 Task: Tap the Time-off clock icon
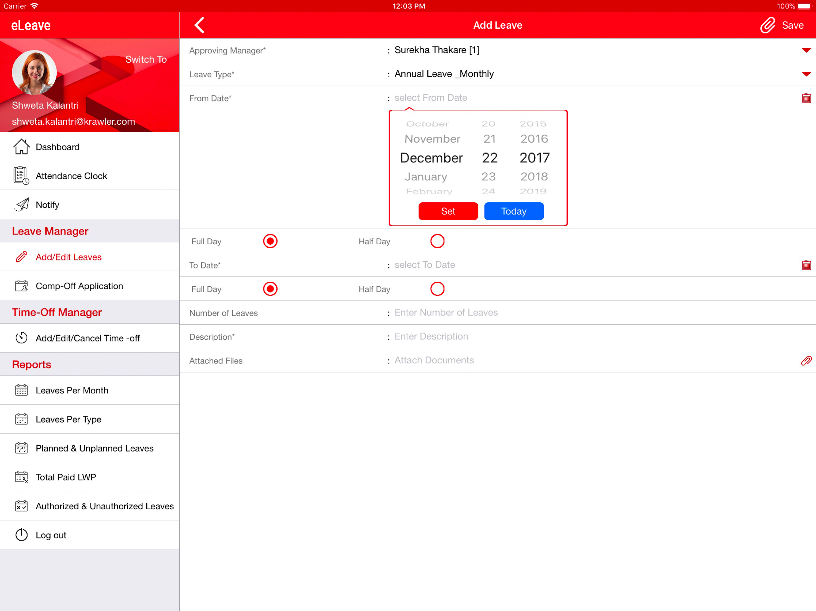pos(22,338)
